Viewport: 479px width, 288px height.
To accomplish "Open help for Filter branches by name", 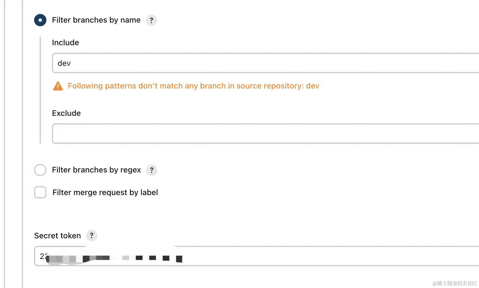I will point(151,20).
